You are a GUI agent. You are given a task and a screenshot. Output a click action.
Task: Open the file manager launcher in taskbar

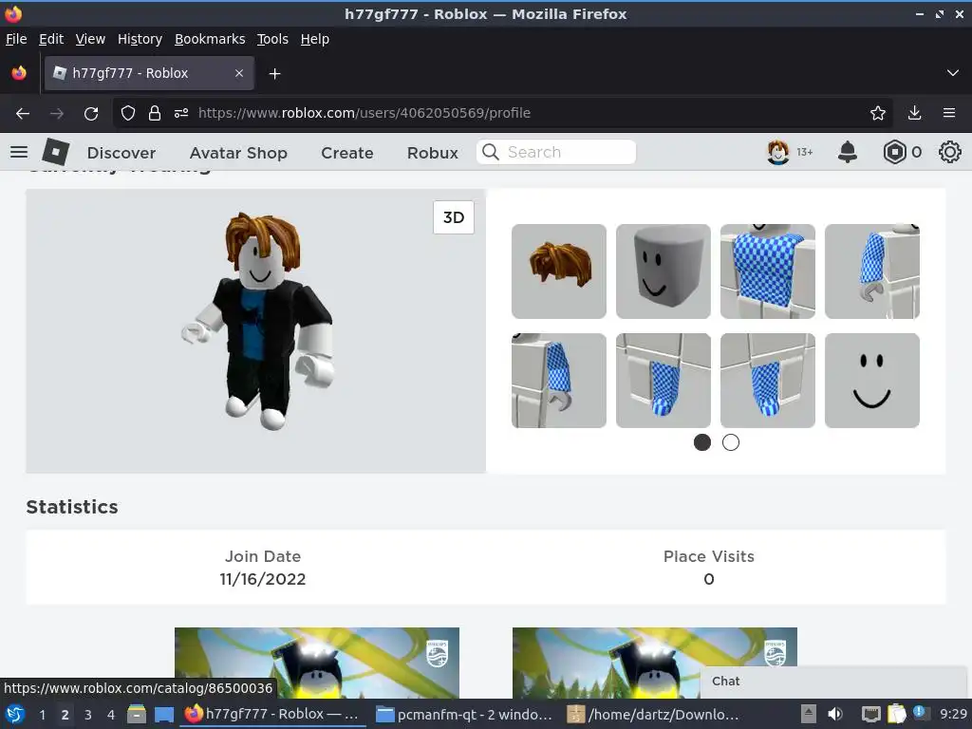click(x=137, y=714)
